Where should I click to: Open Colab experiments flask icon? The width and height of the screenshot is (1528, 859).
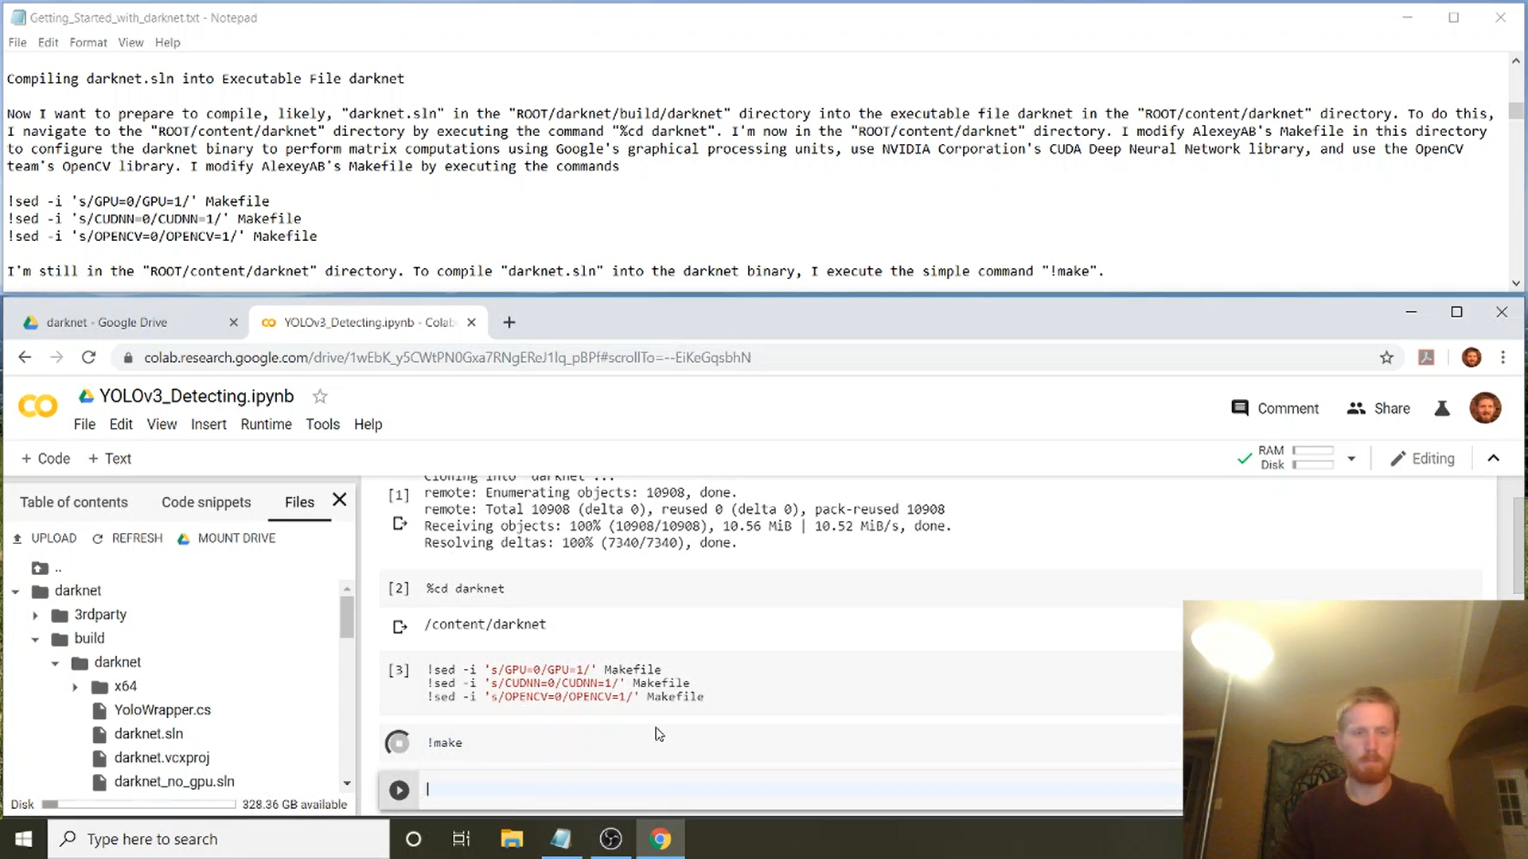1442,408
